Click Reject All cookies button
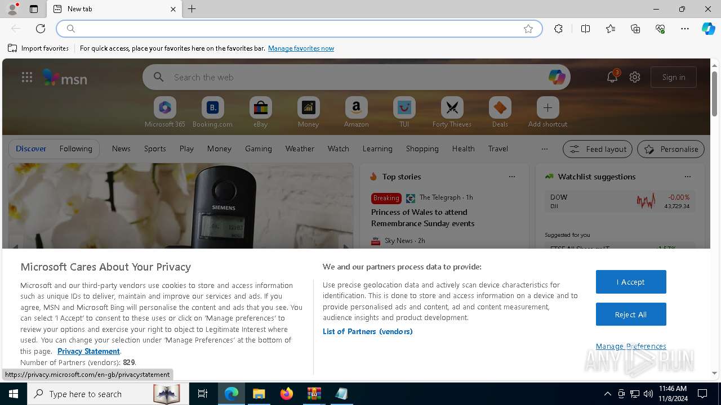721x405 pixels. [x=631, y=314]
